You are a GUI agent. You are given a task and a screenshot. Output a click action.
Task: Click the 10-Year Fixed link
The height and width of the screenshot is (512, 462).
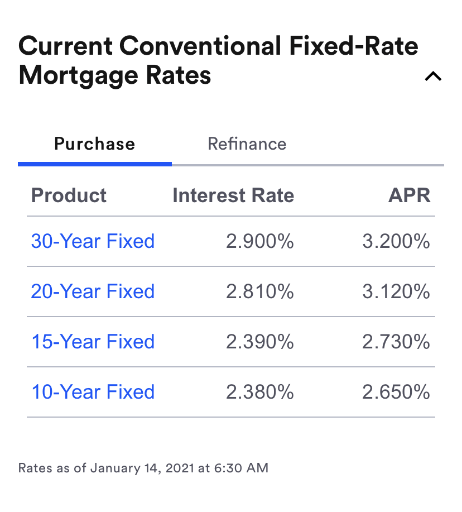click(x=93, y=392)
